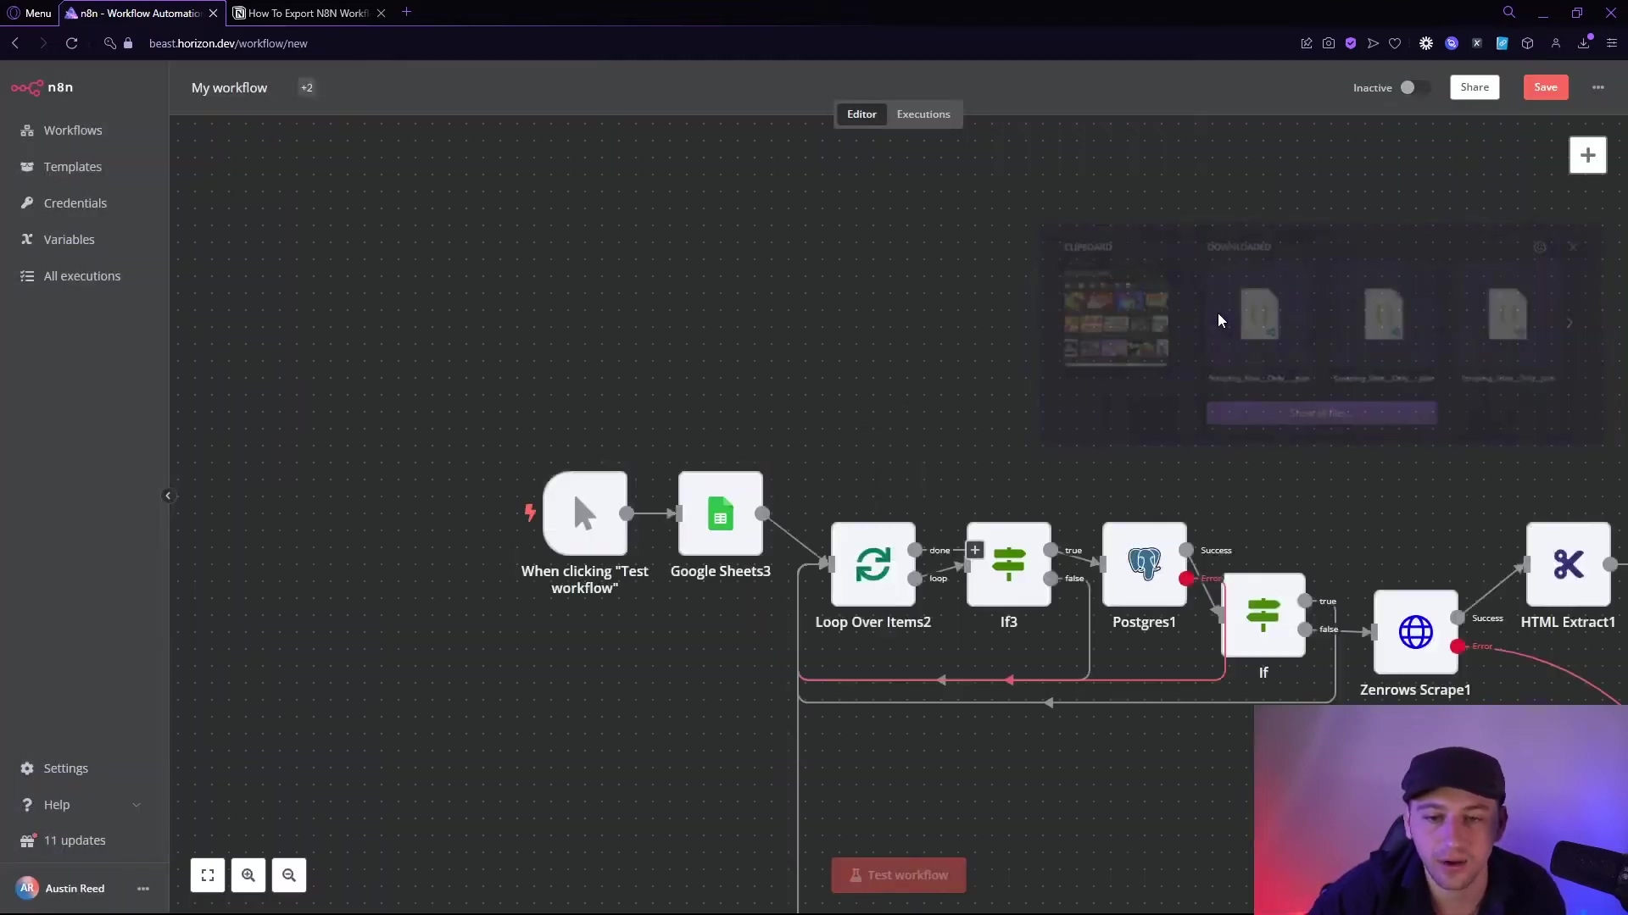Open the browser snapshot camera icon
The width and height of the screenshot is (1628, 915).
pos(1329,43)
